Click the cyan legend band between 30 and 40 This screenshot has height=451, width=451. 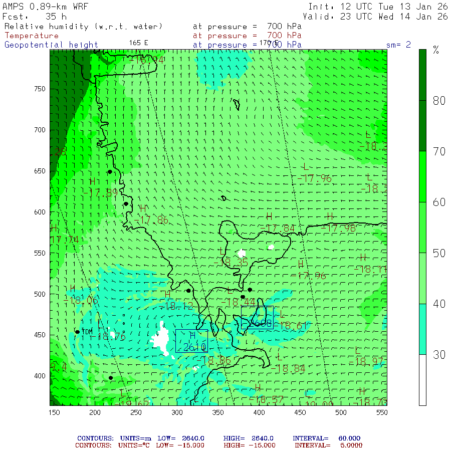coord(422,329)
